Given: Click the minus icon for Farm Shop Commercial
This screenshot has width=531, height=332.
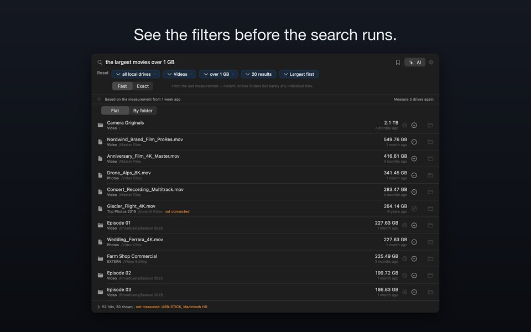Looking at the screenshot, I should click(414, 259).
